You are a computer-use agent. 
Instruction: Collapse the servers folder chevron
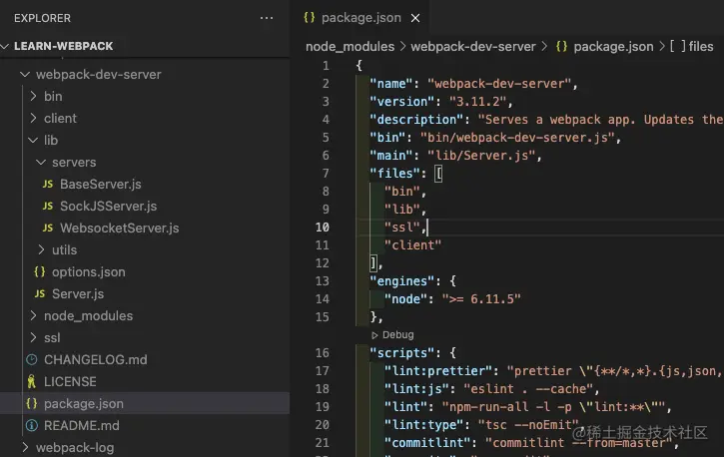point(41,162)
